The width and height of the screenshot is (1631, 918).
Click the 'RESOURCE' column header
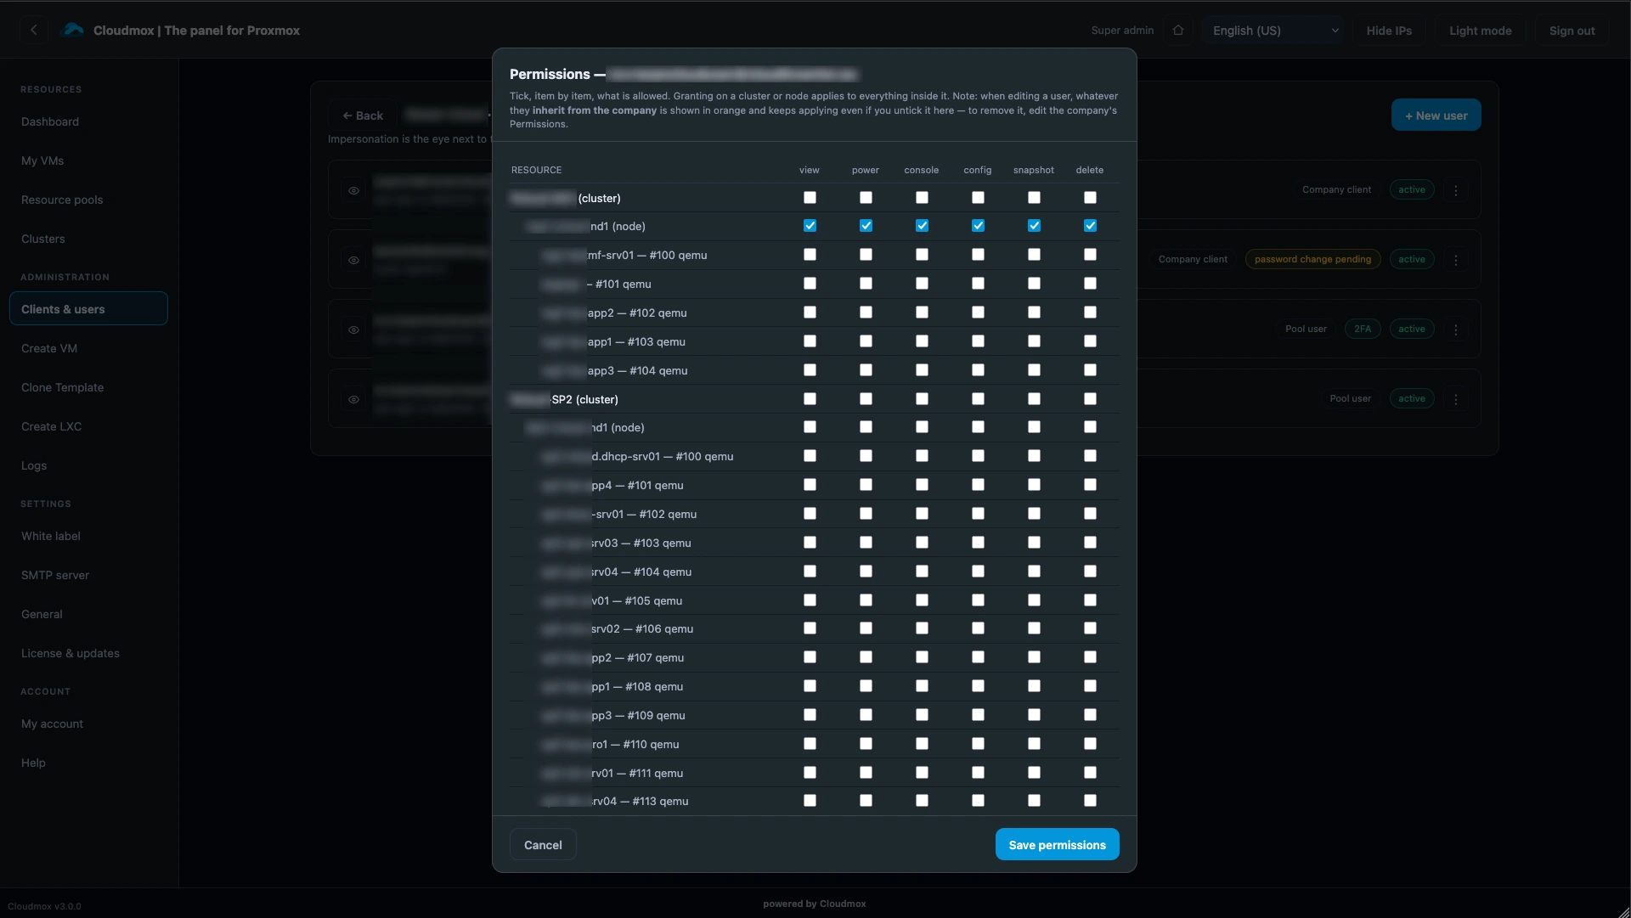point(536,170)
